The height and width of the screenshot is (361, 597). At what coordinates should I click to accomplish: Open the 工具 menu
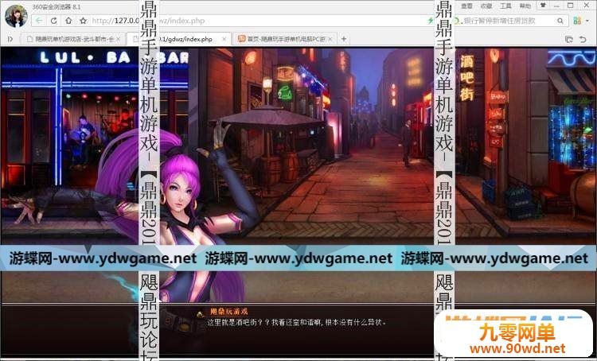tap(505, 6)
